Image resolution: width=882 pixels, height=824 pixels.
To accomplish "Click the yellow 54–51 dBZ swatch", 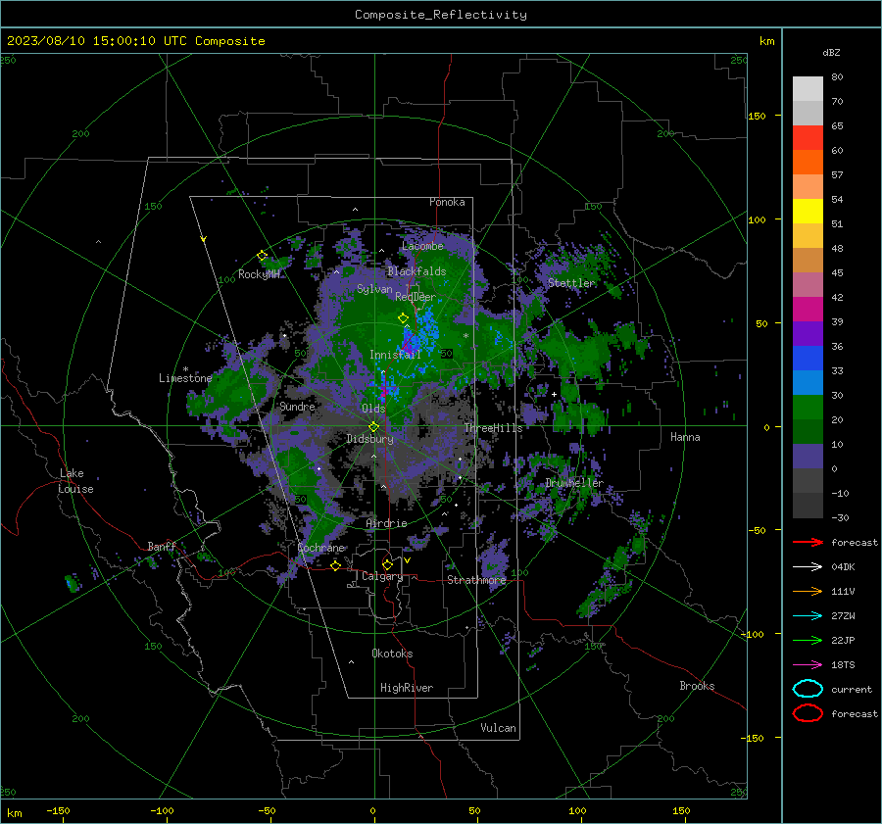I will point(808,212).
